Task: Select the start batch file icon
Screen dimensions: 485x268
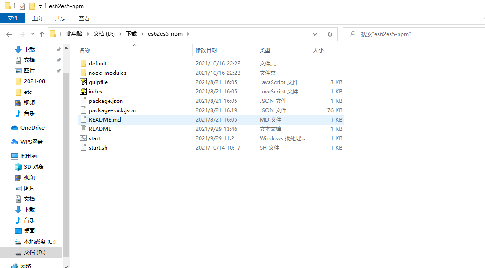Action: (83, 138)
